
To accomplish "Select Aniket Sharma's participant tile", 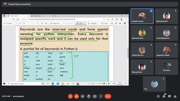I will (x=142, y=50).
